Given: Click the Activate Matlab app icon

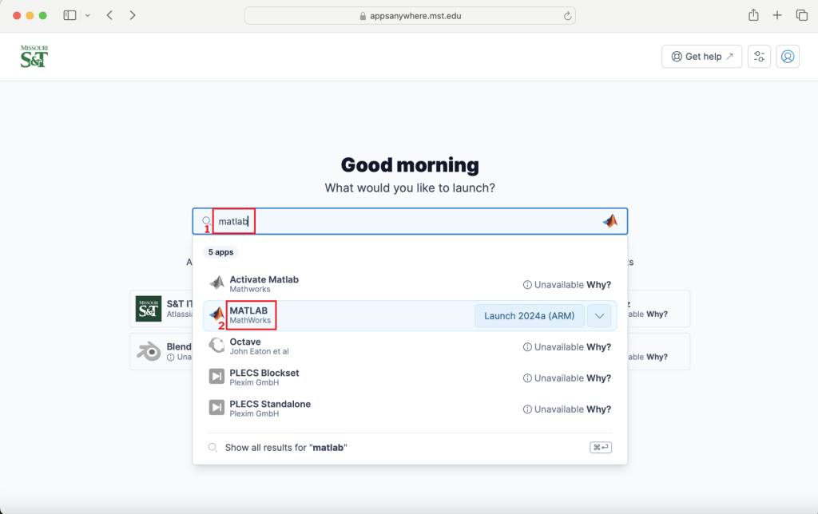Looking at the screenshot, I should pos(217,283).
